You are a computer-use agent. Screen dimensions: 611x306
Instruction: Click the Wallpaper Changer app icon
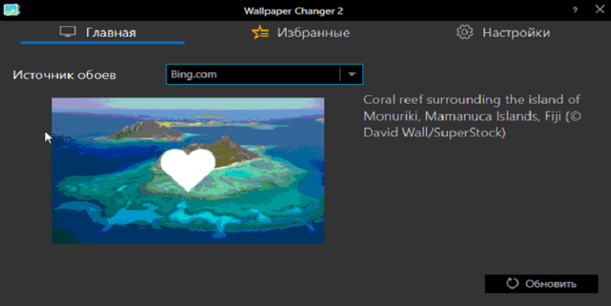(x=11, y=10)
